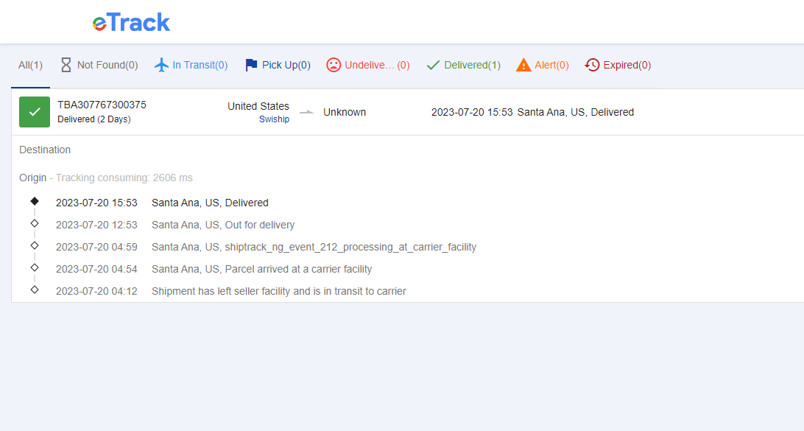
Task: Click the Undelivered sad face icon
Action: [x=334, y=65]
